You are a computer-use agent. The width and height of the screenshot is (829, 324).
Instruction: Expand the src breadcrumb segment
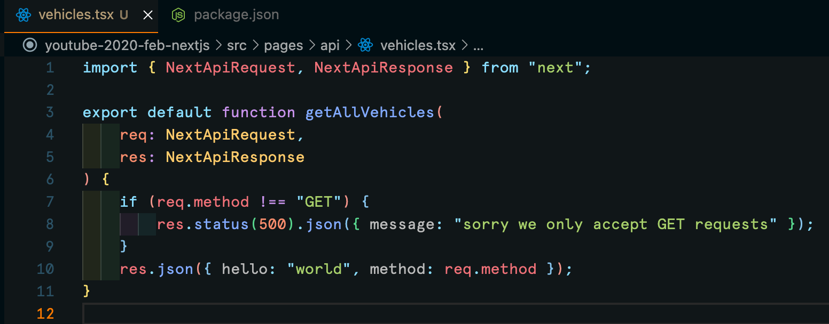(x=237, y=45)
